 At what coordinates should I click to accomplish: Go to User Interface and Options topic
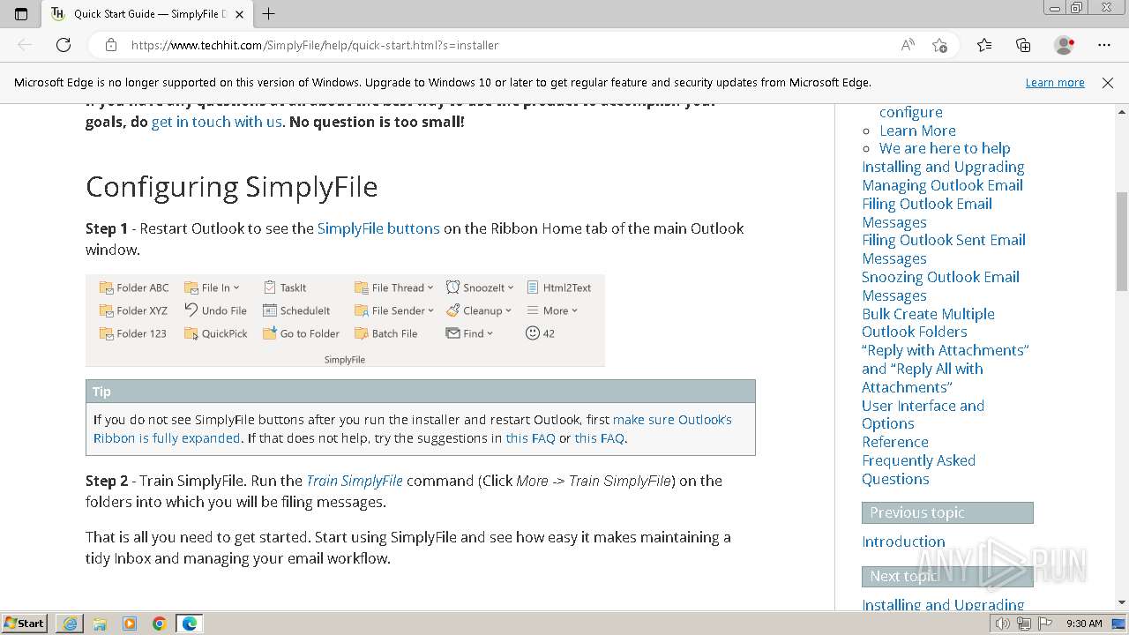point(923,415)
